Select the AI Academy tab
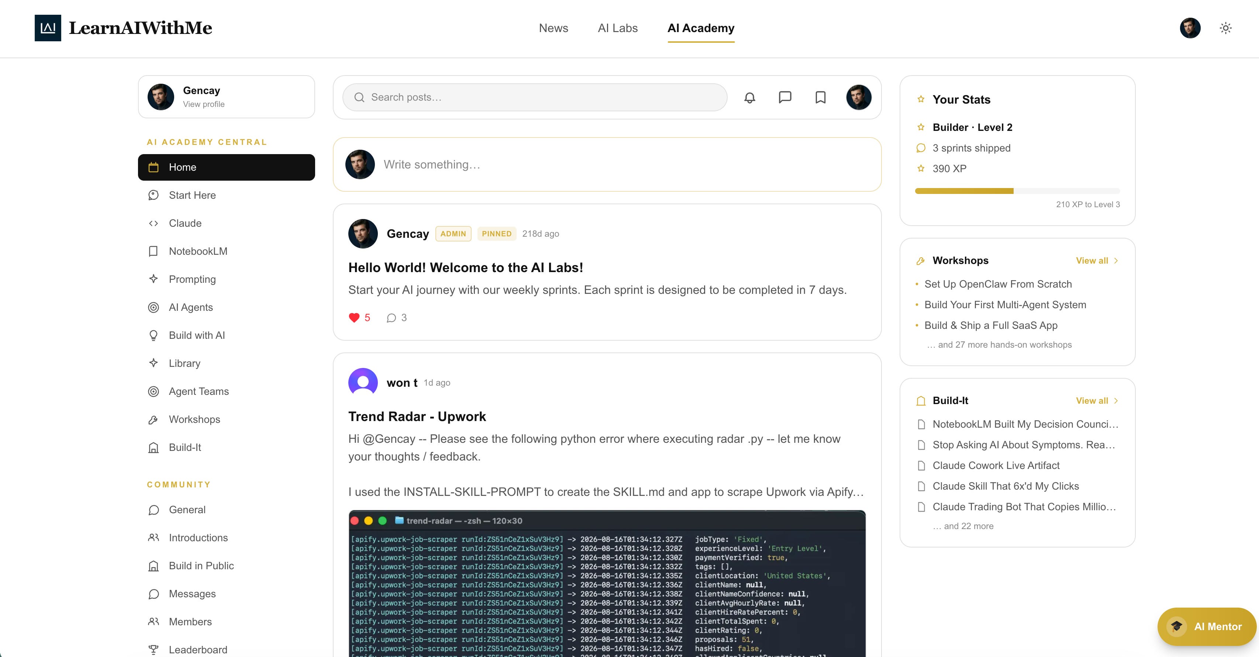Image resolution: width=1259 pixels, height=657 pixels. pos(701,28)
